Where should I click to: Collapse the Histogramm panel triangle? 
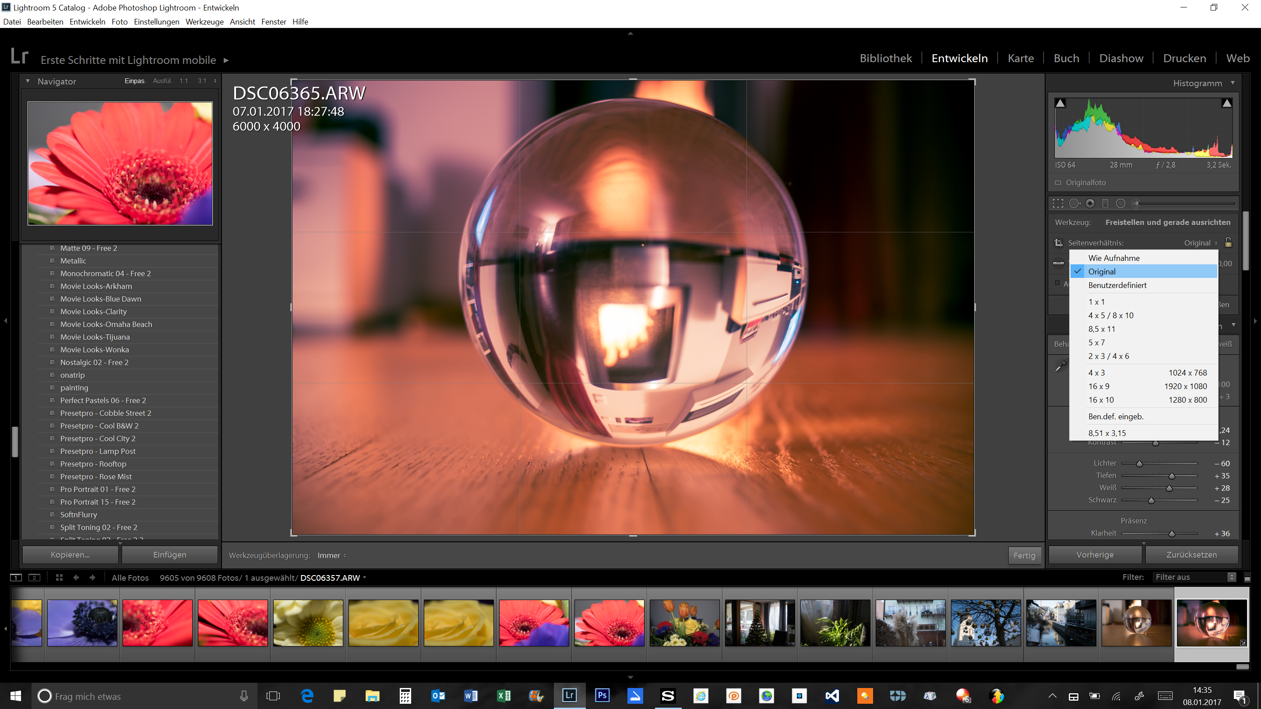(1233, 83)
